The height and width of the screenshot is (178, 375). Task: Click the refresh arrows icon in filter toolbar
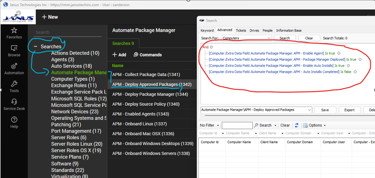[x=297, y=125]
